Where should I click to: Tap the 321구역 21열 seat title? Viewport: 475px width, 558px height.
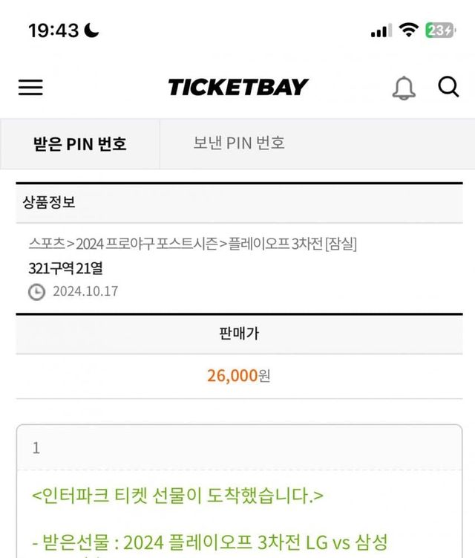[x=65, y=268]
